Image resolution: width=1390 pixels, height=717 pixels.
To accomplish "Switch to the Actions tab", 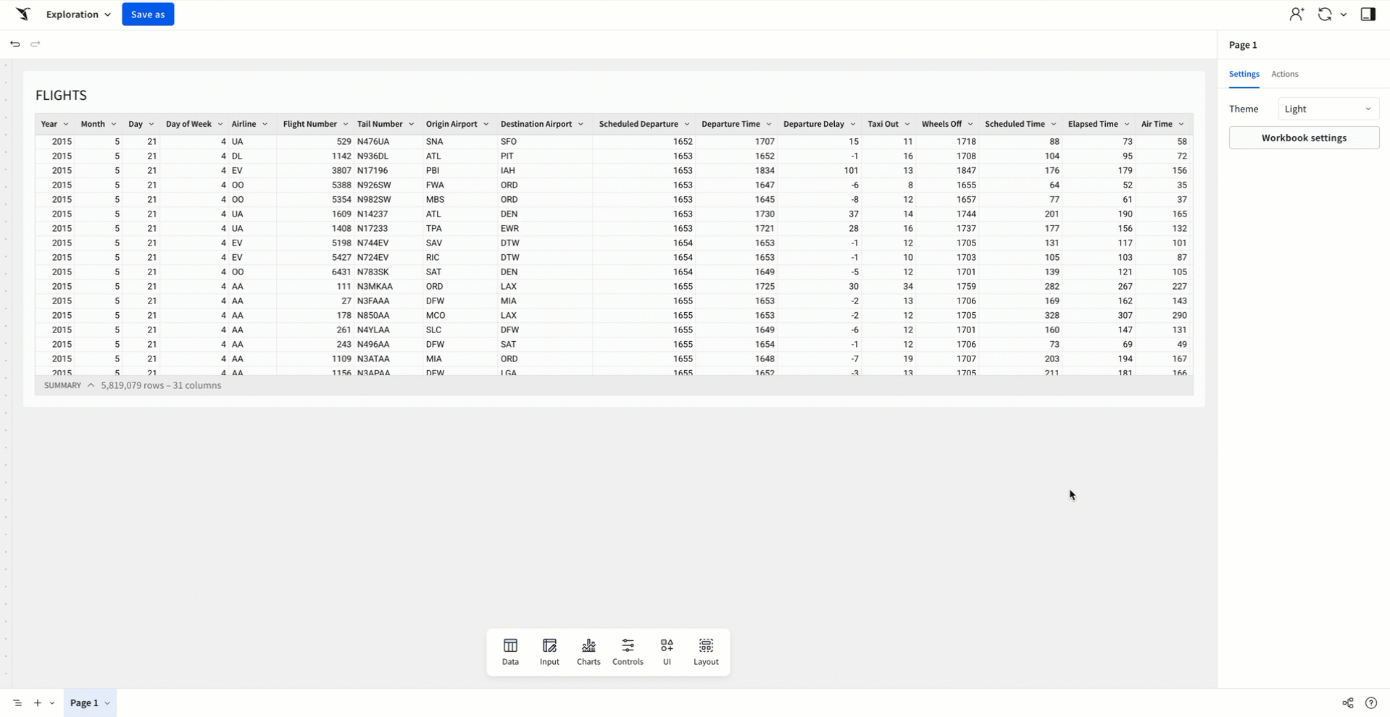I will (1284, 74).
